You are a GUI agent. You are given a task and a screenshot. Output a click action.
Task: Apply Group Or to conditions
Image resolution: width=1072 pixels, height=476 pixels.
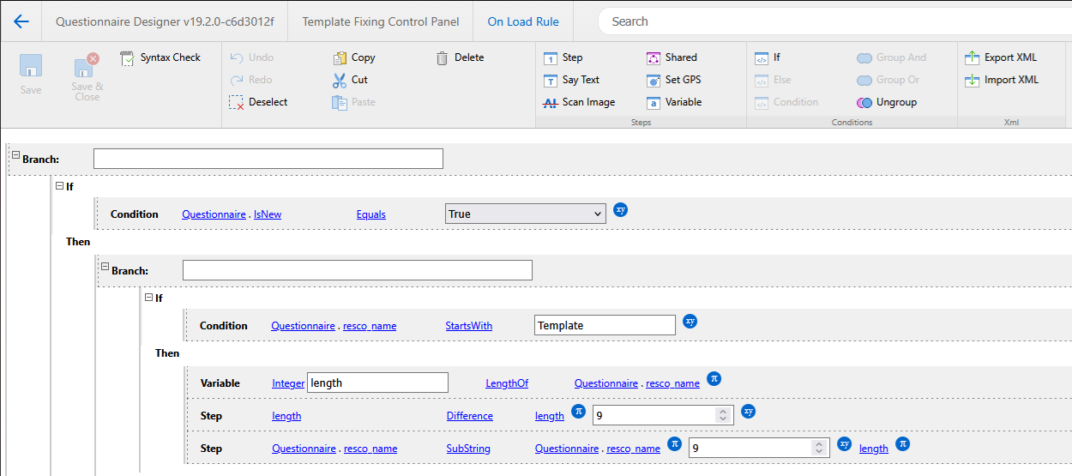pyautogui.click(x=888, y=80)
